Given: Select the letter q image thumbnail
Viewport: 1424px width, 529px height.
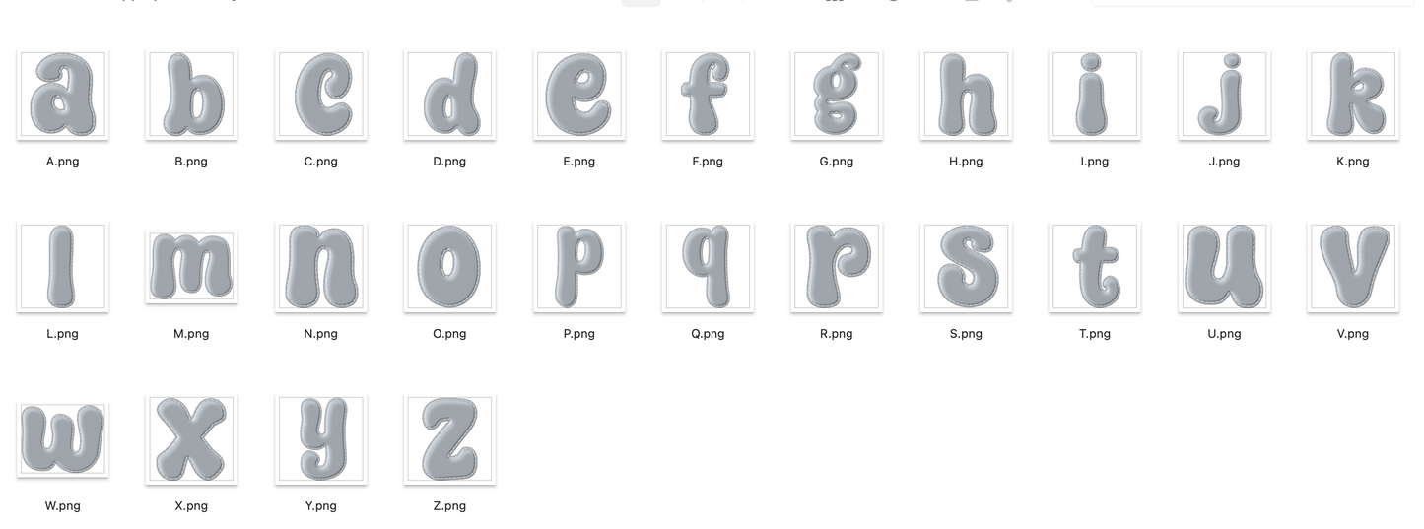Looking at the screenshot, I should pos(708,267).
